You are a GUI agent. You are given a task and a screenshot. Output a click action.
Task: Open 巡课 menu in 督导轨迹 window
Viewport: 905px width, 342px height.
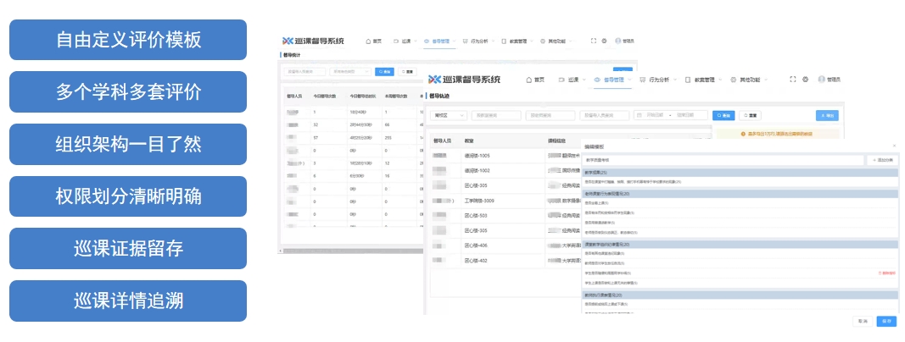572,80
